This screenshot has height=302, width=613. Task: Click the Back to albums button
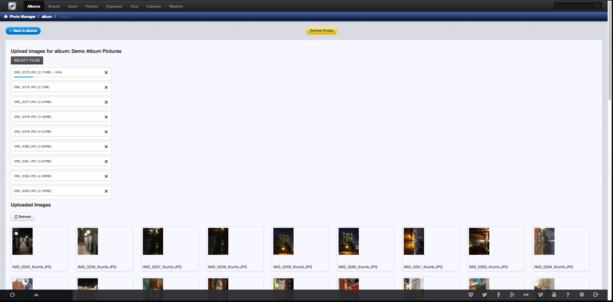coord(23,31)
